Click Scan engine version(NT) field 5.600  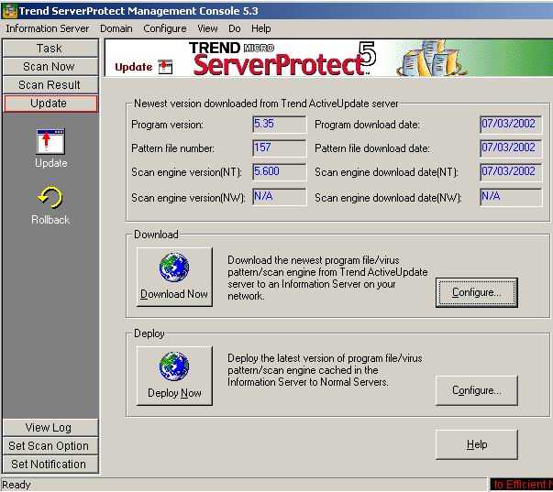[x=280, y=171]
